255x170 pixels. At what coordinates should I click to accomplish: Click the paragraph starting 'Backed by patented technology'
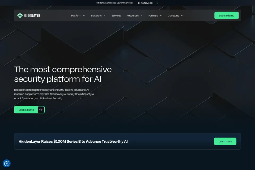54,94
